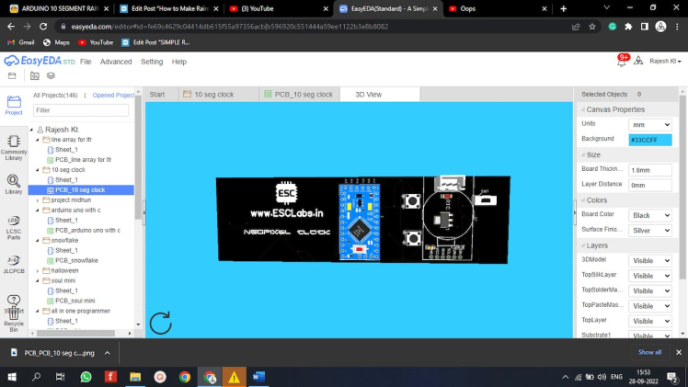
Task: Open the Board Color dropdown
Action: pos(649,215)
